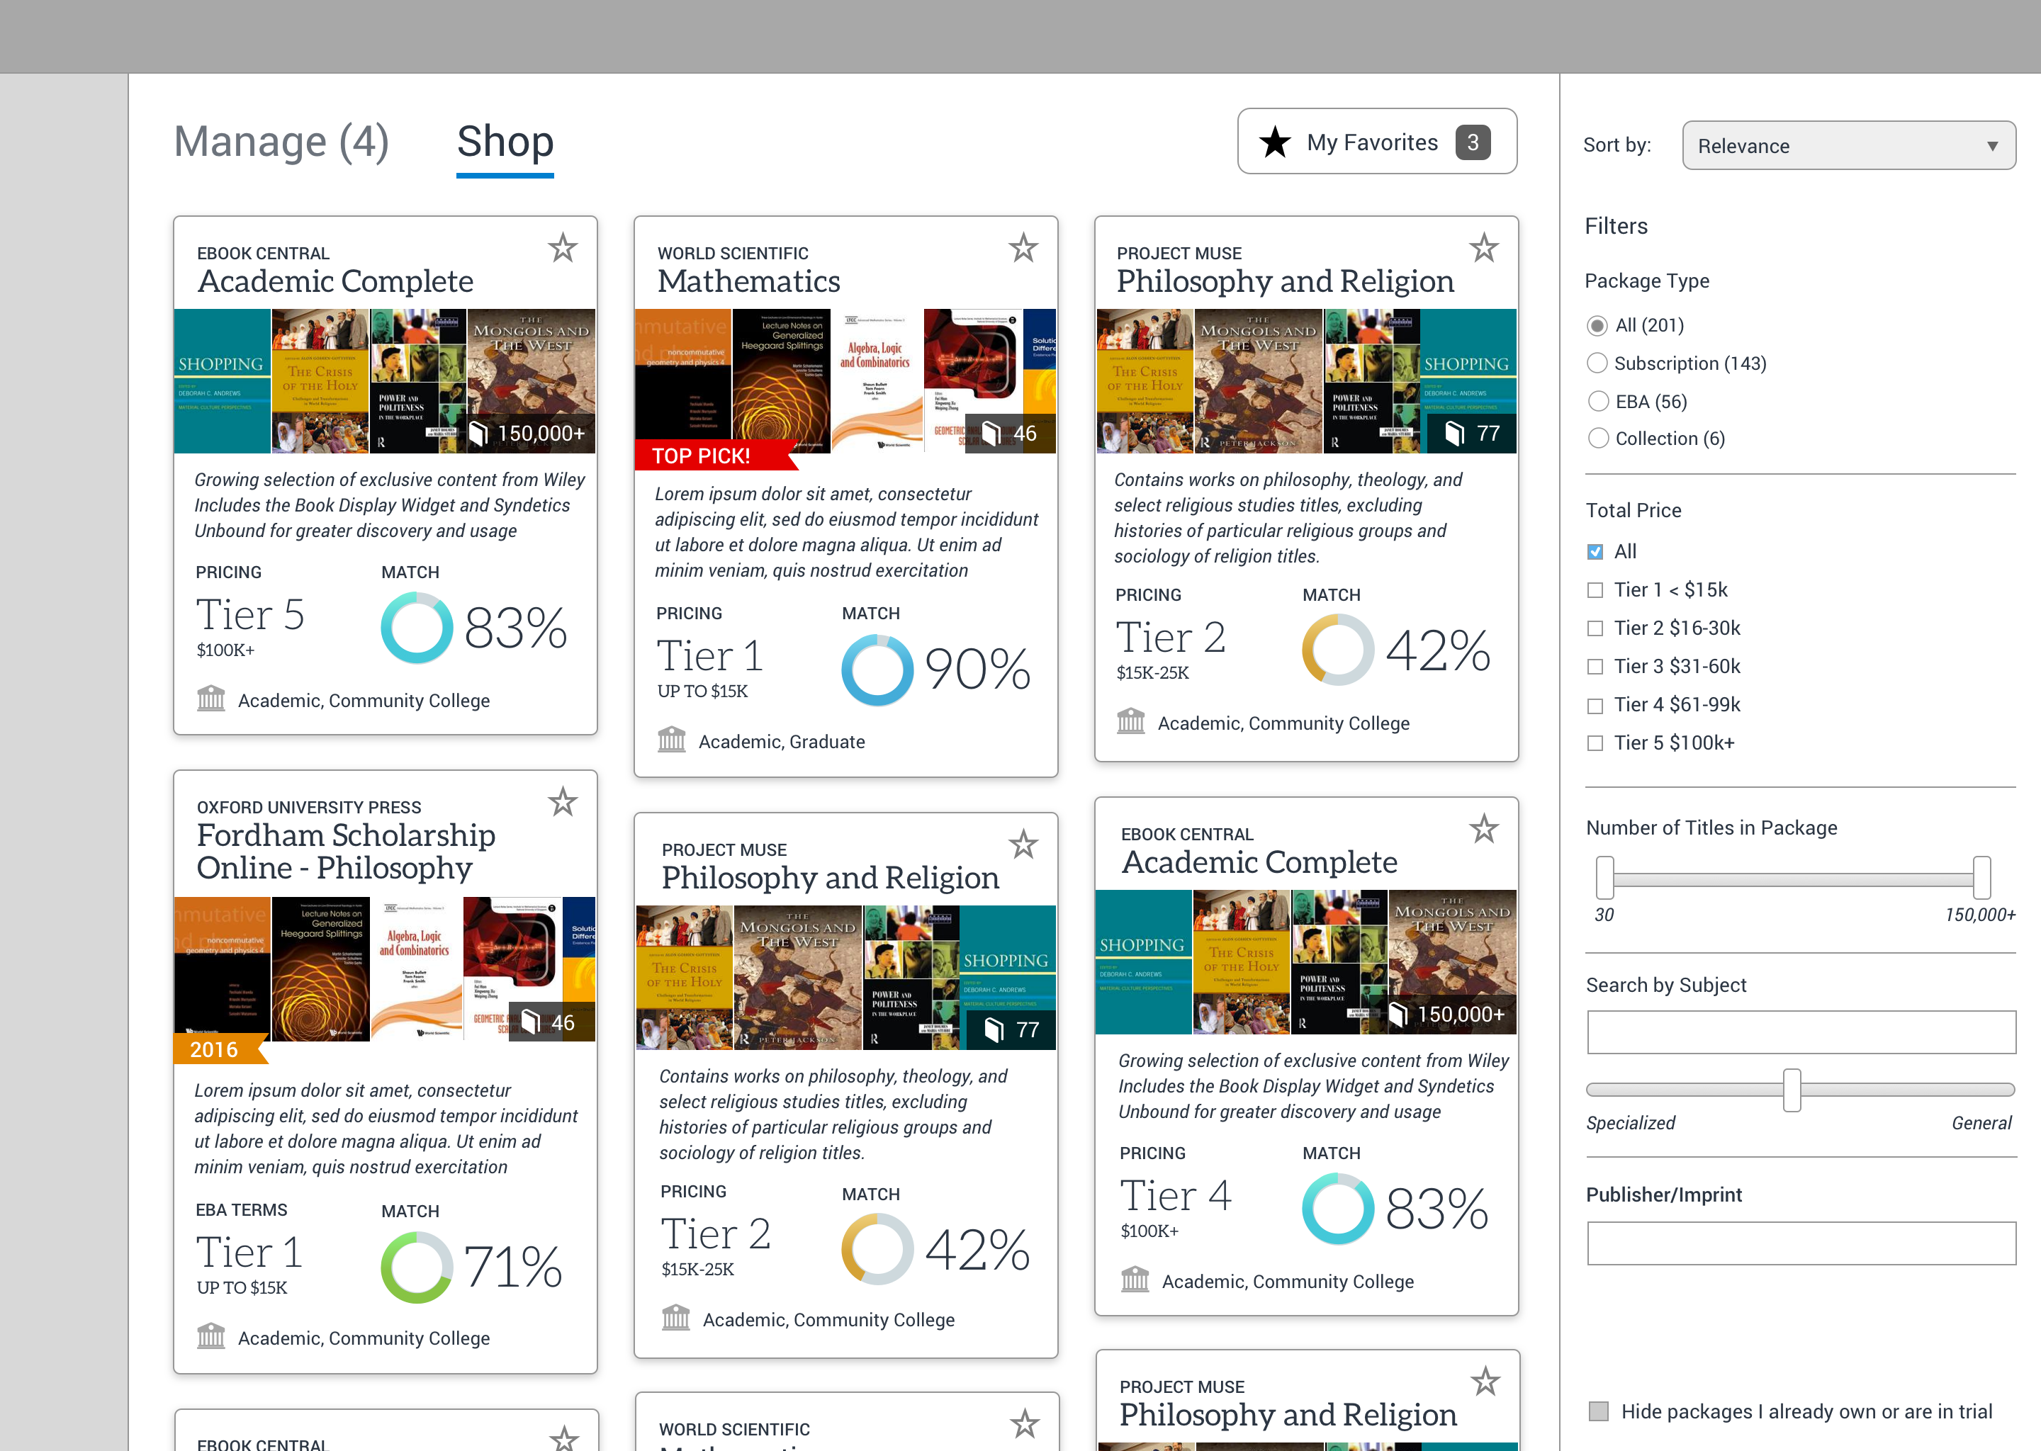Viewport: 2041px width, 1451px height.
Task: Click the "Tier 5" pricing text
Action: point(250,615)
